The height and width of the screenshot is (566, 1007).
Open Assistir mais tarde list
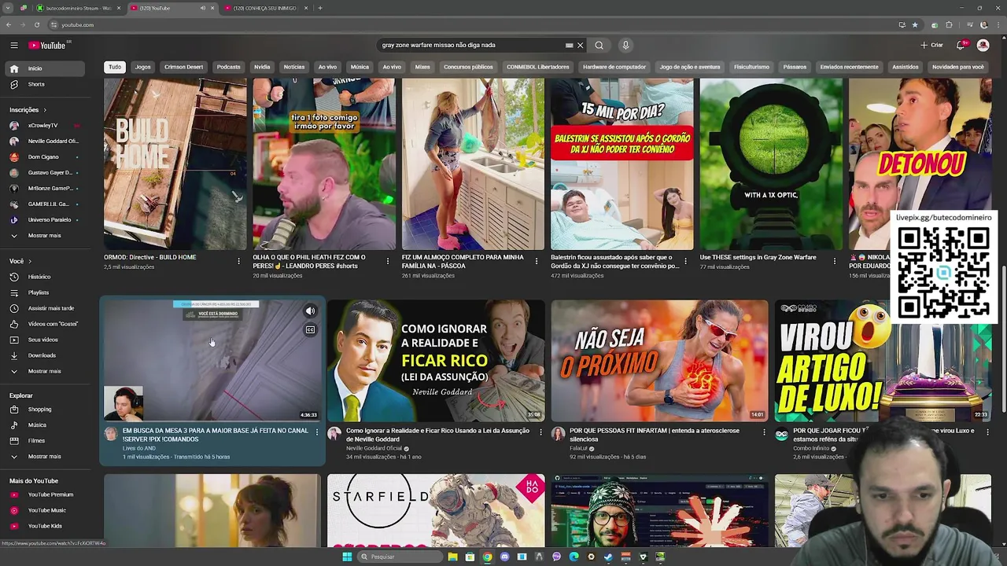pyautogui.click(x=44, y=308)
